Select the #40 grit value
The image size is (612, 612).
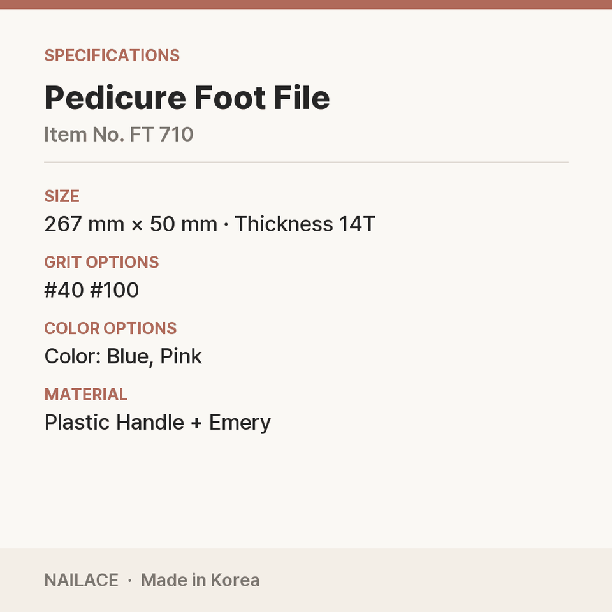point(64,290)
